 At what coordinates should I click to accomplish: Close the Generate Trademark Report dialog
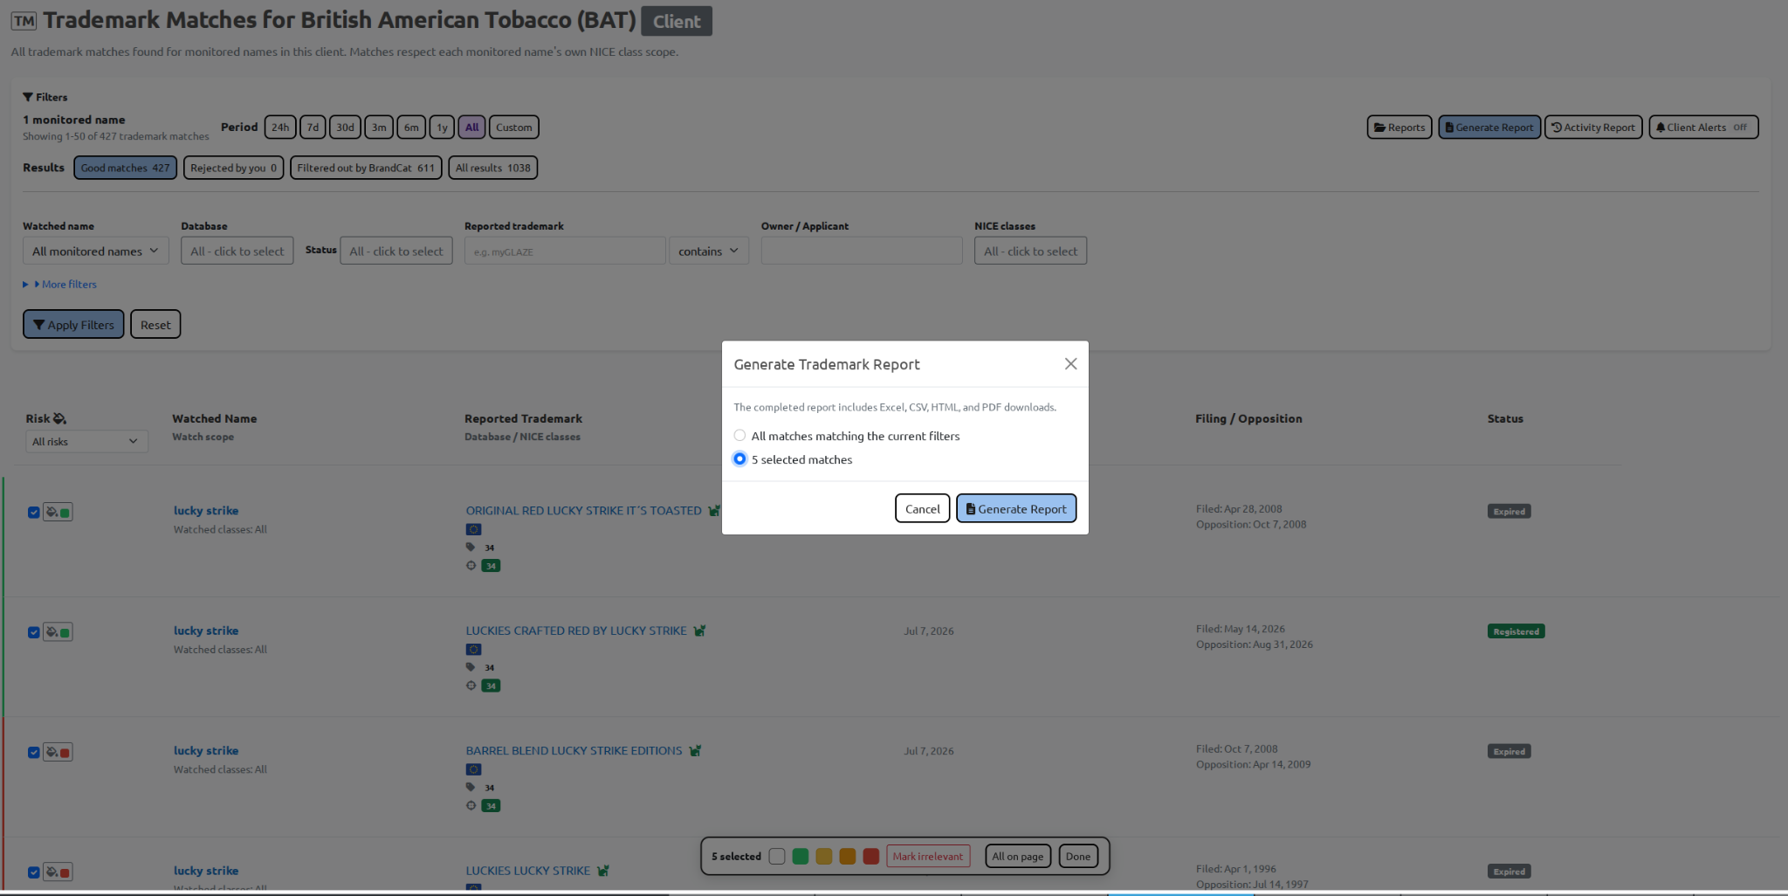[1070, 364]
